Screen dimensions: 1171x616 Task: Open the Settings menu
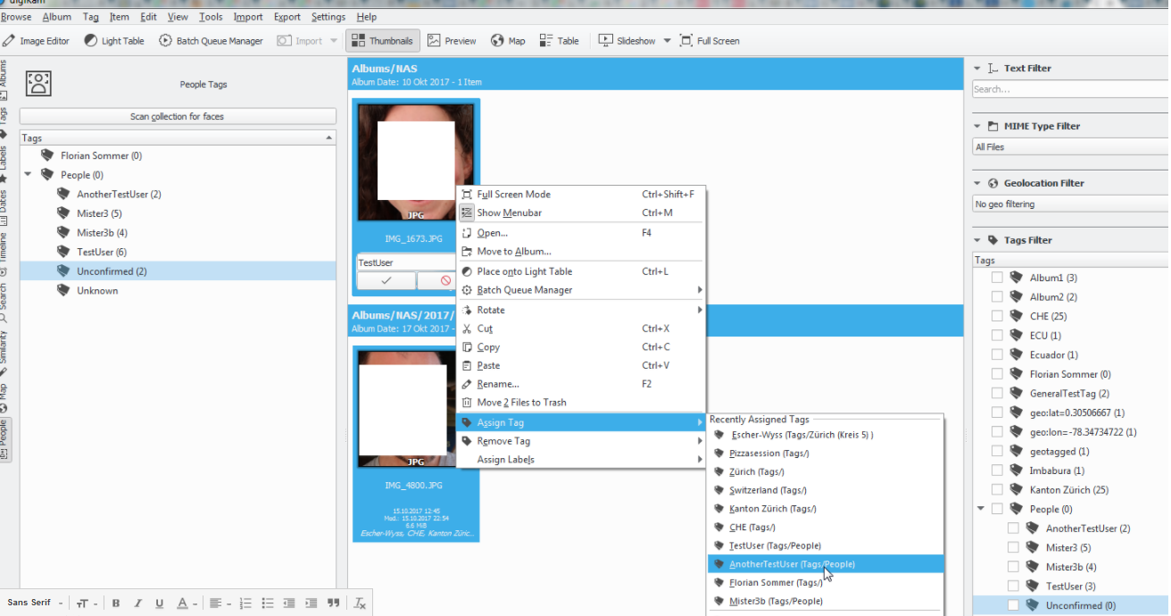coord(328,17)
